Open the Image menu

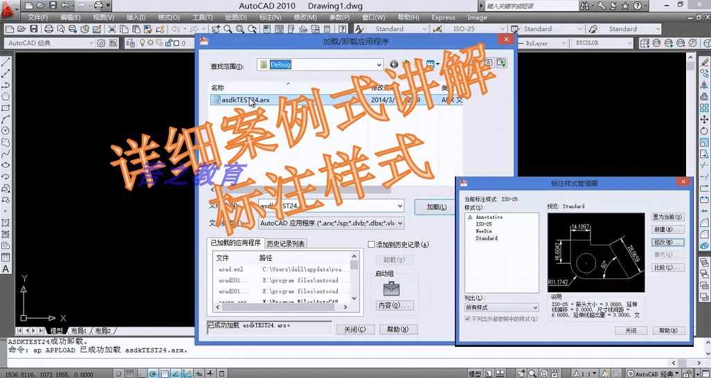click(476, 18)
